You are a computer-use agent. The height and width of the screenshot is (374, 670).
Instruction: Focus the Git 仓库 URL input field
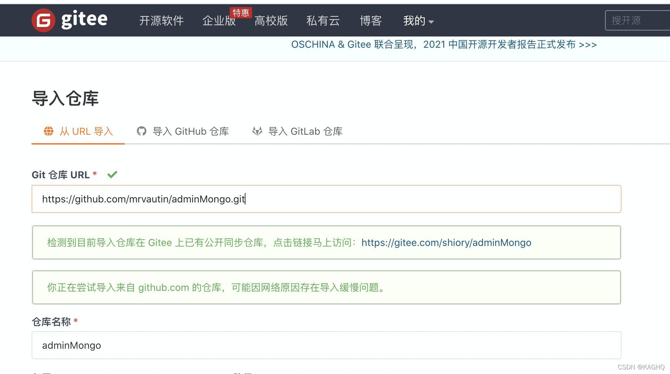pos(327,199)
